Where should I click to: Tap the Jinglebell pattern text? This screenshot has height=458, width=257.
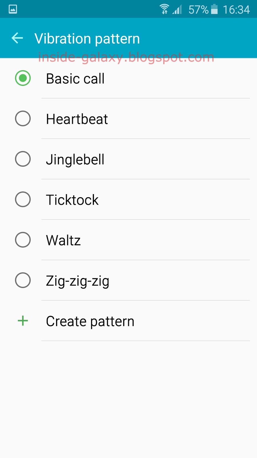click(75, 159)
